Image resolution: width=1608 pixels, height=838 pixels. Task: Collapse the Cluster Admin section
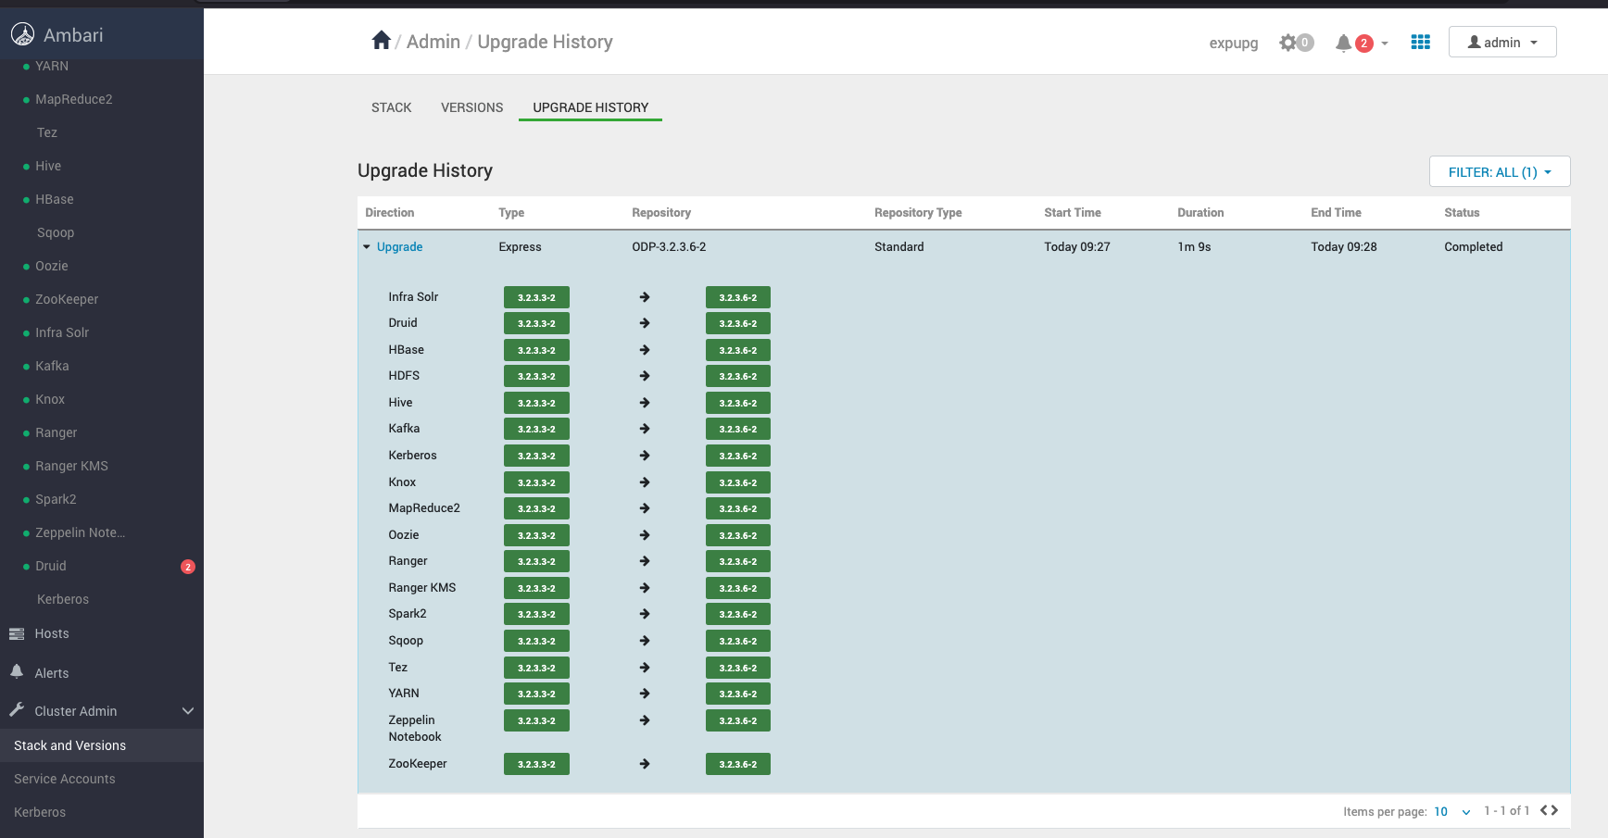click(x=188, y=711)
